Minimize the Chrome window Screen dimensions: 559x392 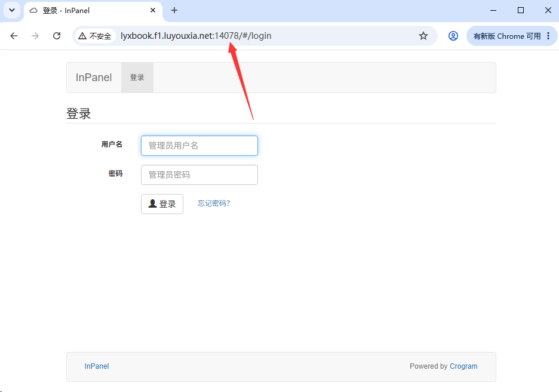(493, 10)
